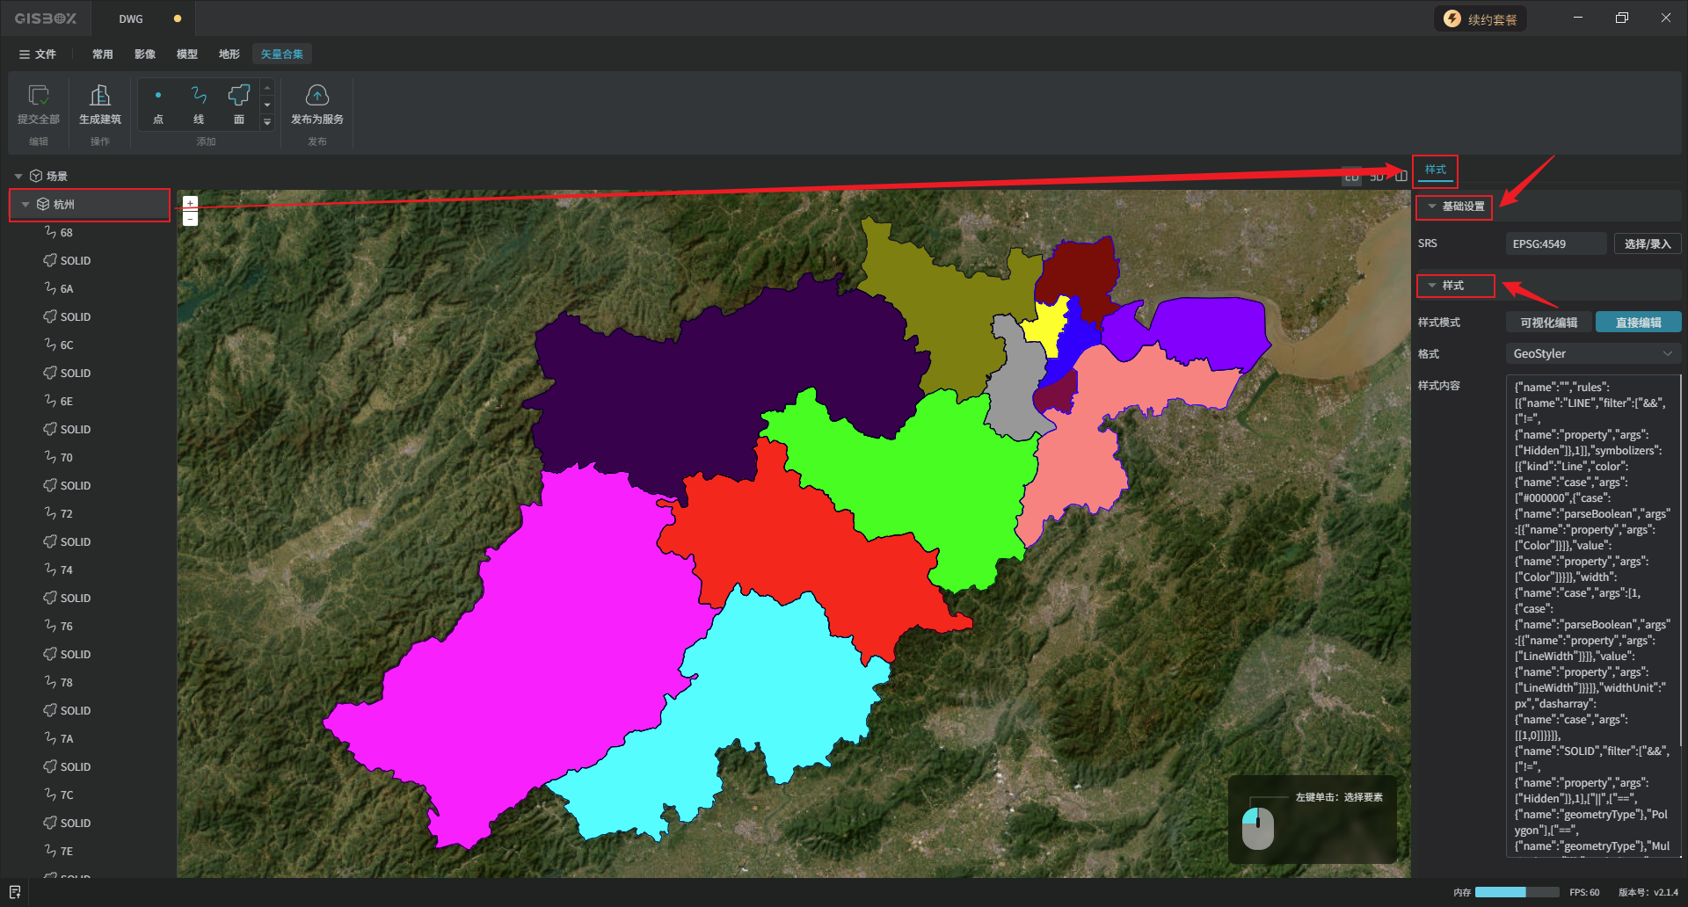Toggle the 2D view mode
1688x907 pixels.
click(x=1351, y=178)
